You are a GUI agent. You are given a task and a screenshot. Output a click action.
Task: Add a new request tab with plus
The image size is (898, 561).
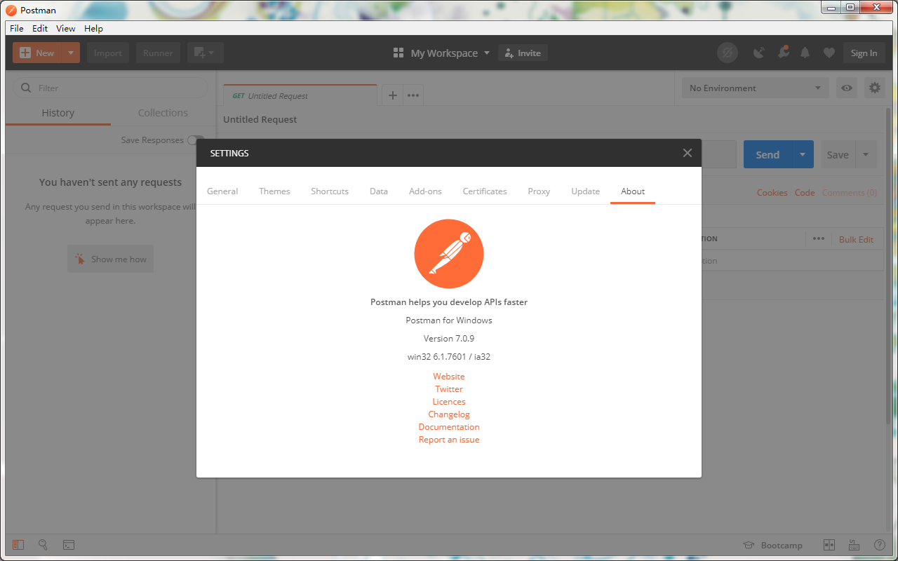(x=393, y=95)
